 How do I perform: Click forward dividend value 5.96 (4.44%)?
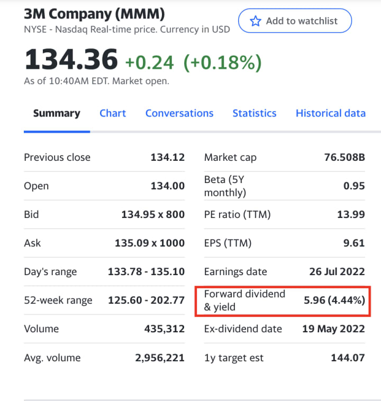(334, 300)
